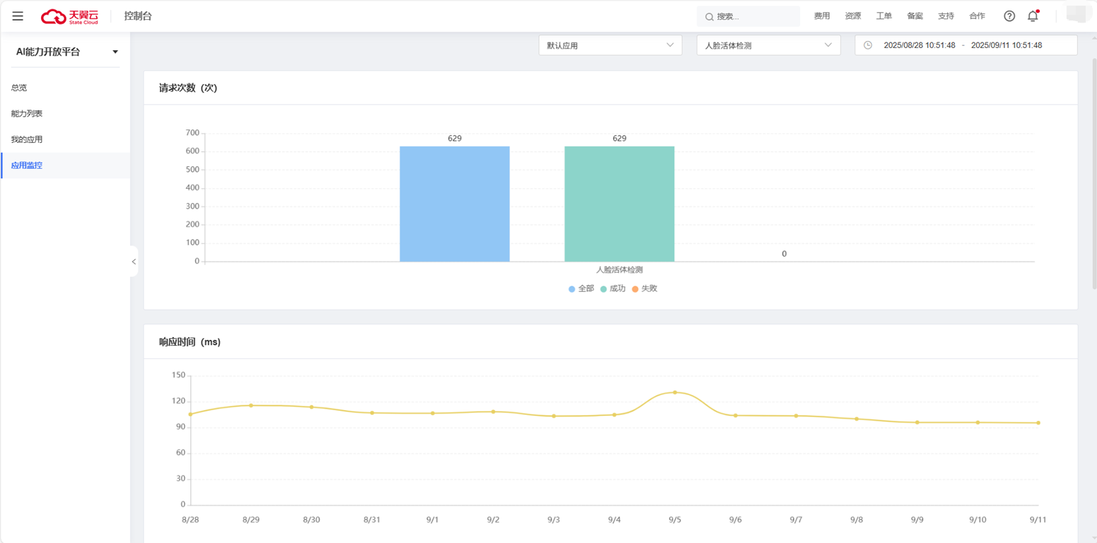Open the 备案 top link

915,16
